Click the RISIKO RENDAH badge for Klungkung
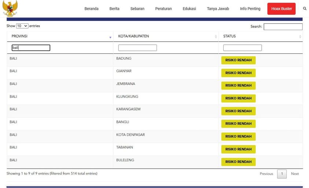The height and width of the screenshot is (188, 309). (x=239, y=98)
